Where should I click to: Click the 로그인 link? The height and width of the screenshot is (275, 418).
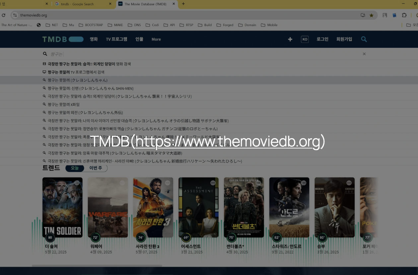[x=322, y=39]
